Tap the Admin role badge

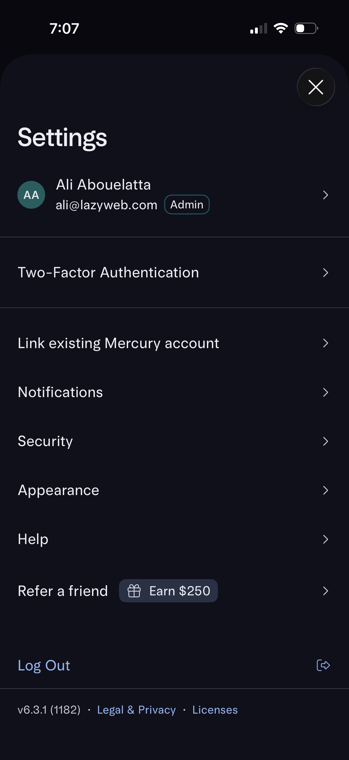[x=187, y=204]
